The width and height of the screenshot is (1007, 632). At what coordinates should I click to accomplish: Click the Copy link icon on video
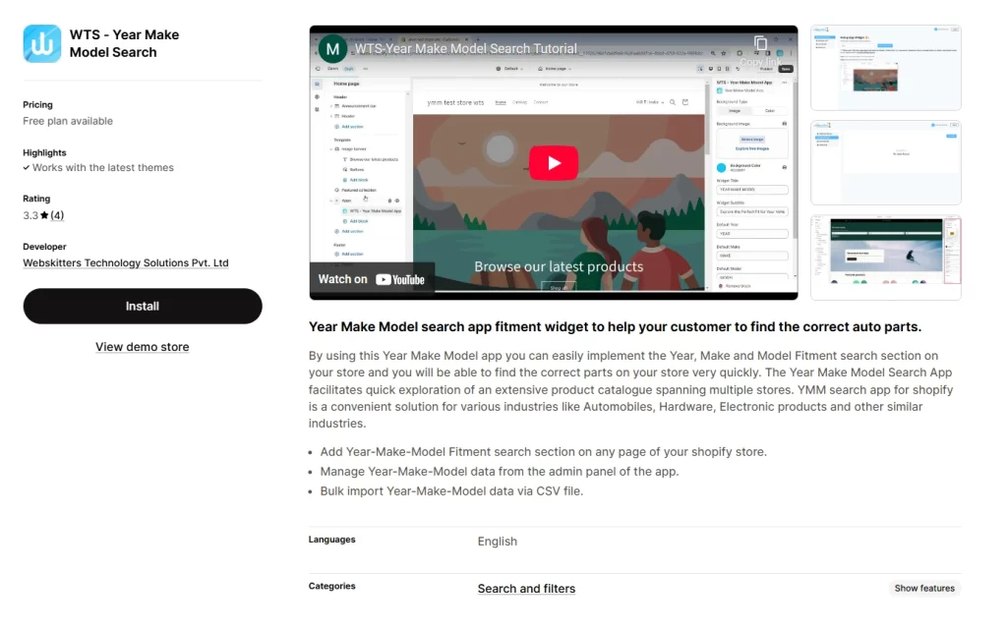(760, 43)
